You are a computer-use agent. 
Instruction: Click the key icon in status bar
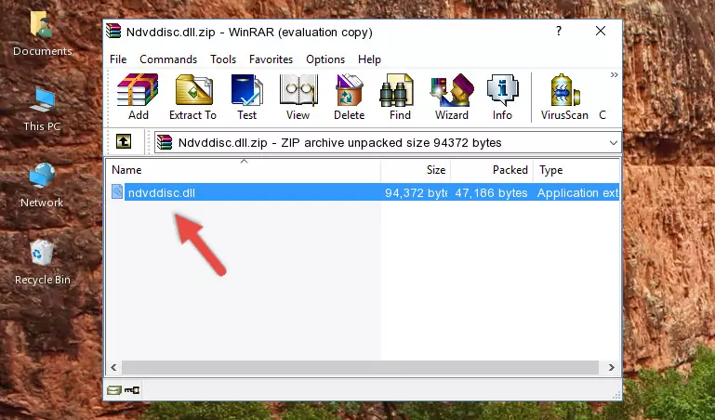[x=132, y=390]
